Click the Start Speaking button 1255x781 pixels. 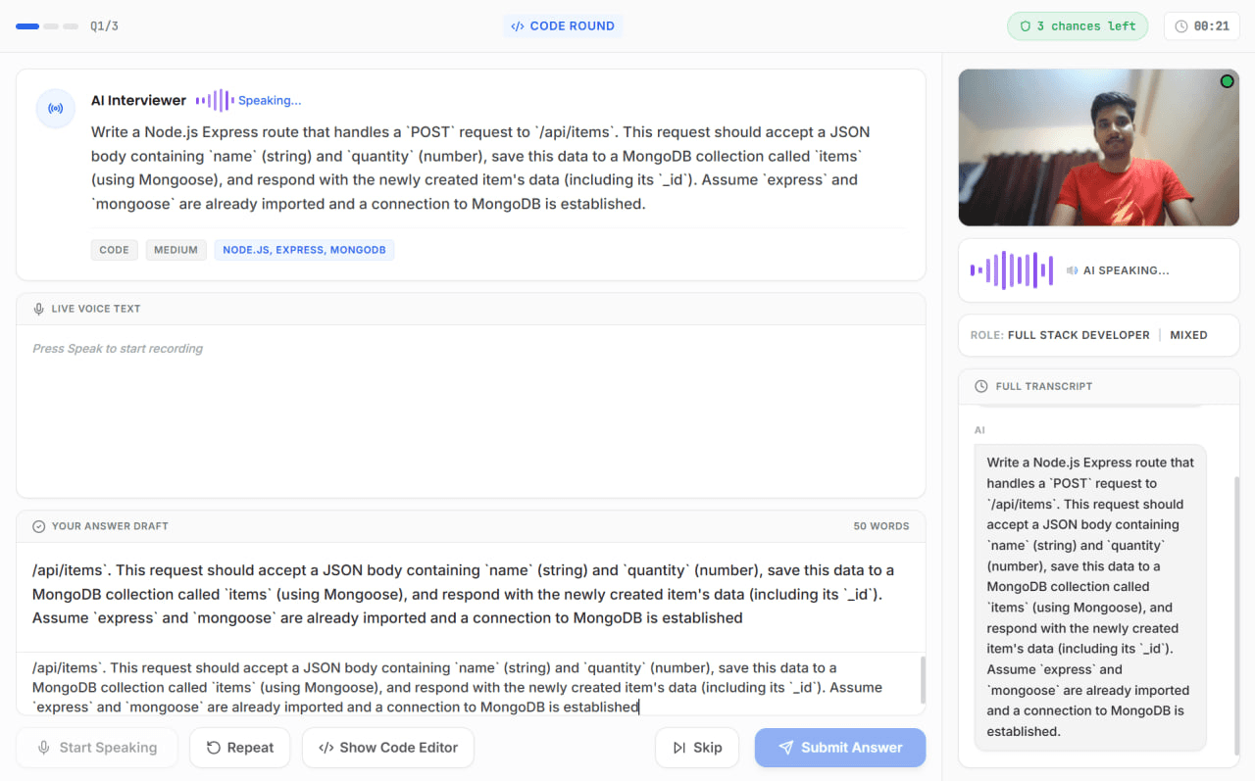point(97,748)
